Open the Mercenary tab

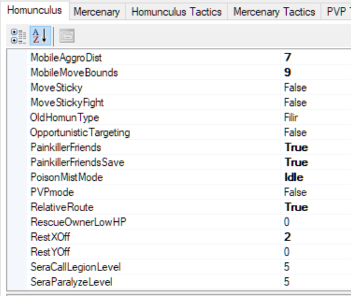97,12
